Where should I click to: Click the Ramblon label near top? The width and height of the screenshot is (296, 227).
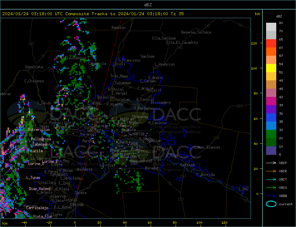[x=118, y=28]
